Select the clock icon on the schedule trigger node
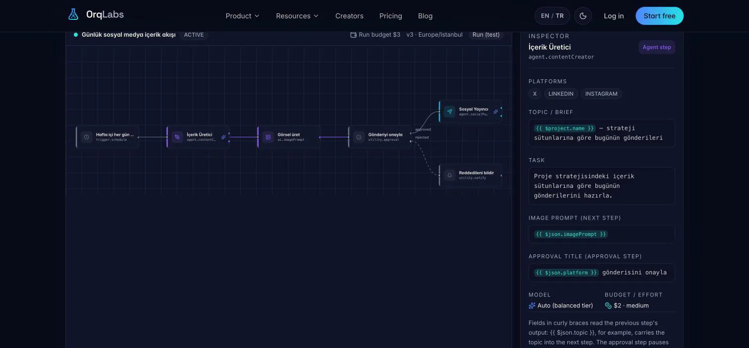This screenshot has height=348, width=749. (x=87, y=137)
